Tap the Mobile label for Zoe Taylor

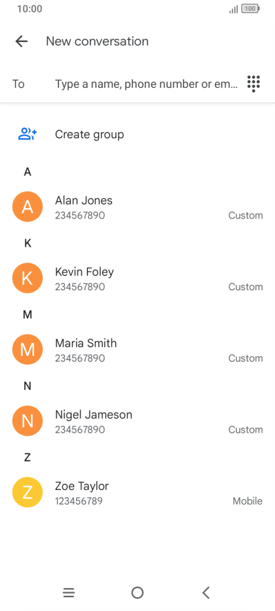coord(248,501)
